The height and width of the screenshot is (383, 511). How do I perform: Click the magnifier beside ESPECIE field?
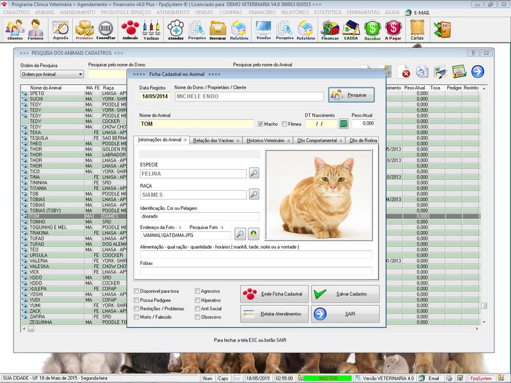[254, 173]
